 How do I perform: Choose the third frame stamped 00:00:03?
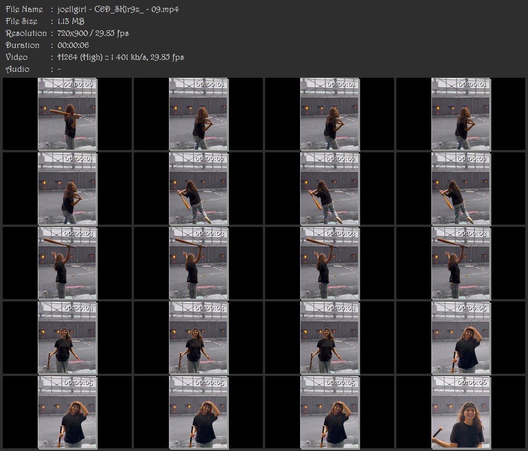click(x=330, y=264)
